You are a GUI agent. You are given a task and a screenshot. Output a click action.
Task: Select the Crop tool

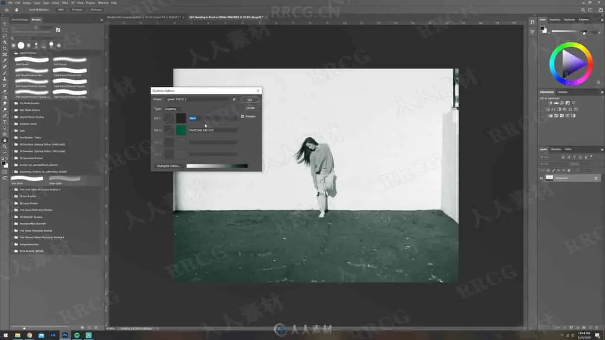pyautogui.click(x=5, y=48)
